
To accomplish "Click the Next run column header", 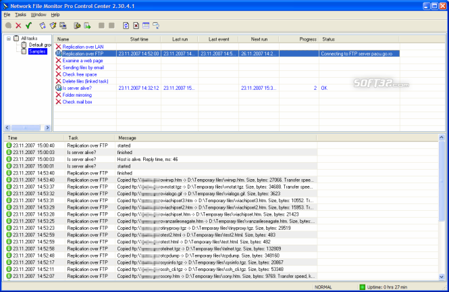I will (259, 39).
